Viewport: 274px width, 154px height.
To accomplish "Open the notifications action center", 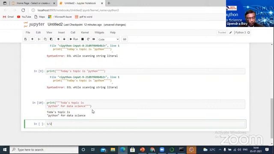I will tap(267, 150).
